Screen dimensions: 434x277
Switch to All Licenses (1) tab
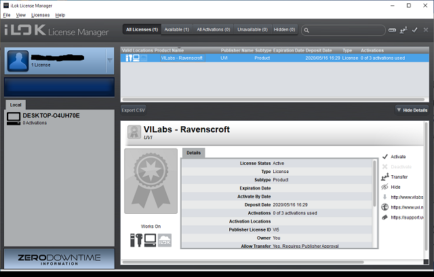coord(142,30)
